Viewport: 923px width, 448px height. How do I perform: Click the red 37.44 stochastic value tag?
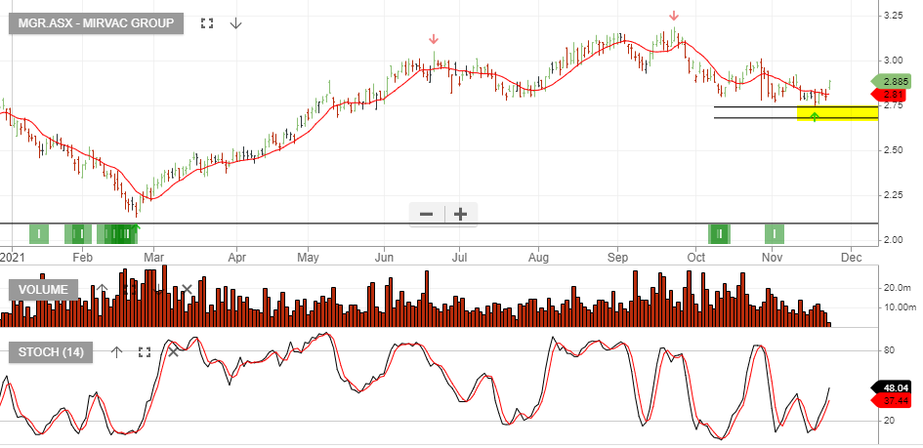point(891,401)
